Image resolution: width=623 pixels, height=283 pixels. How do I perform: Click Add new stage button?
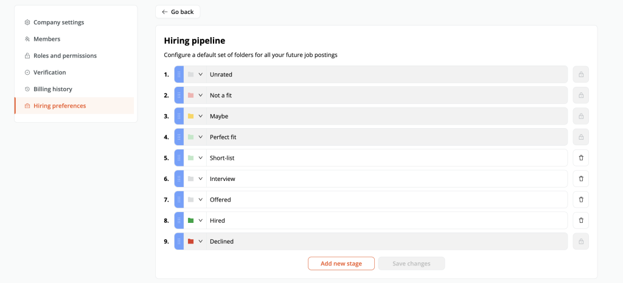341,264
